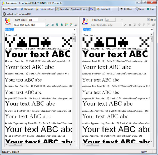Viewport: 158px width, 155px height.
Task: Select Aparajita font sample in left list
Action: (30, 104)
